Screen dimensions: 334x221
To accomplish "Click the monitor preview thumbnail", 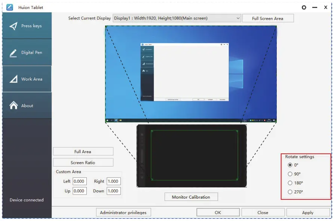I will 191,74.
